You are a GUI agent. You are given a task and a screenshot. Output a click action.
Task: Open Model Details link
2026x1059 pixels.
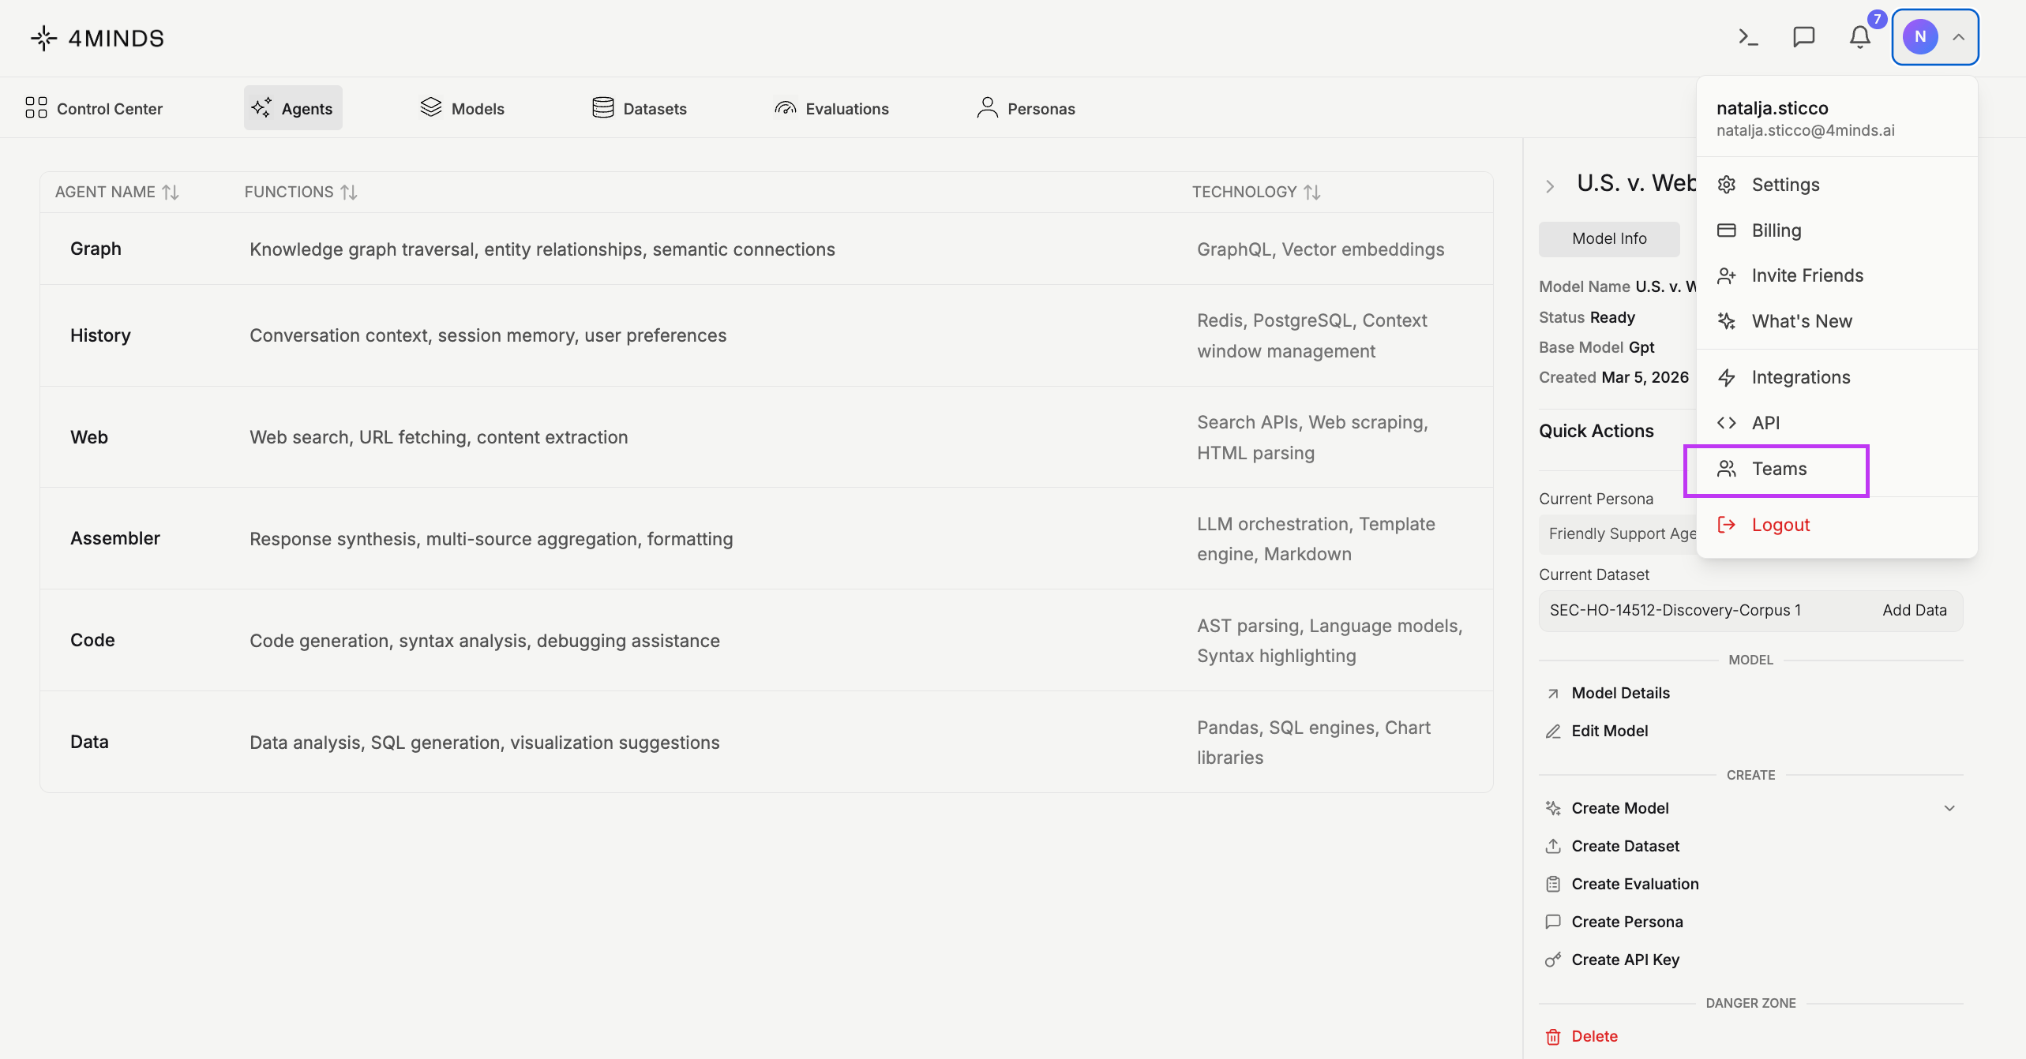pyautogui.click(x=1620, y=693)
